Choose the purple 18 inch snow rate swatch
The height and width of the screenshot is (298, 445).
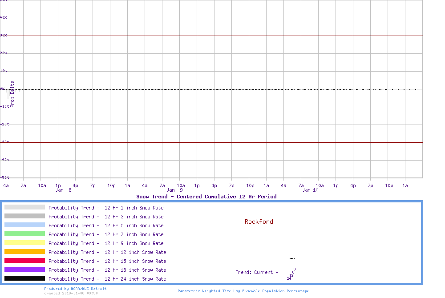pyautogui.click(x=24, y=270)
